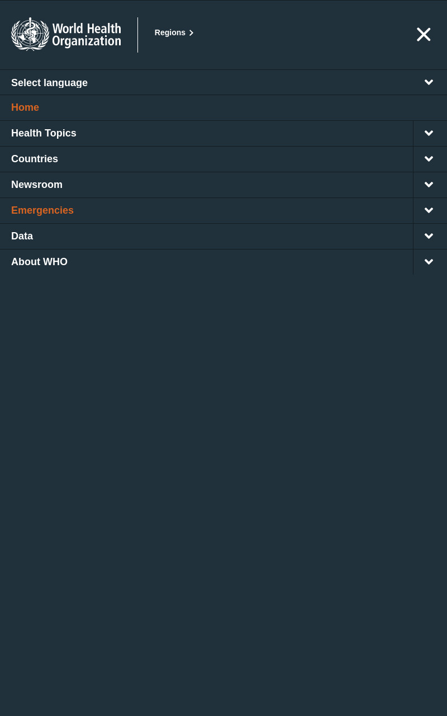Expand the Select language dropdown
Viewport: 447px width, 716px height.
pos(223,82)
